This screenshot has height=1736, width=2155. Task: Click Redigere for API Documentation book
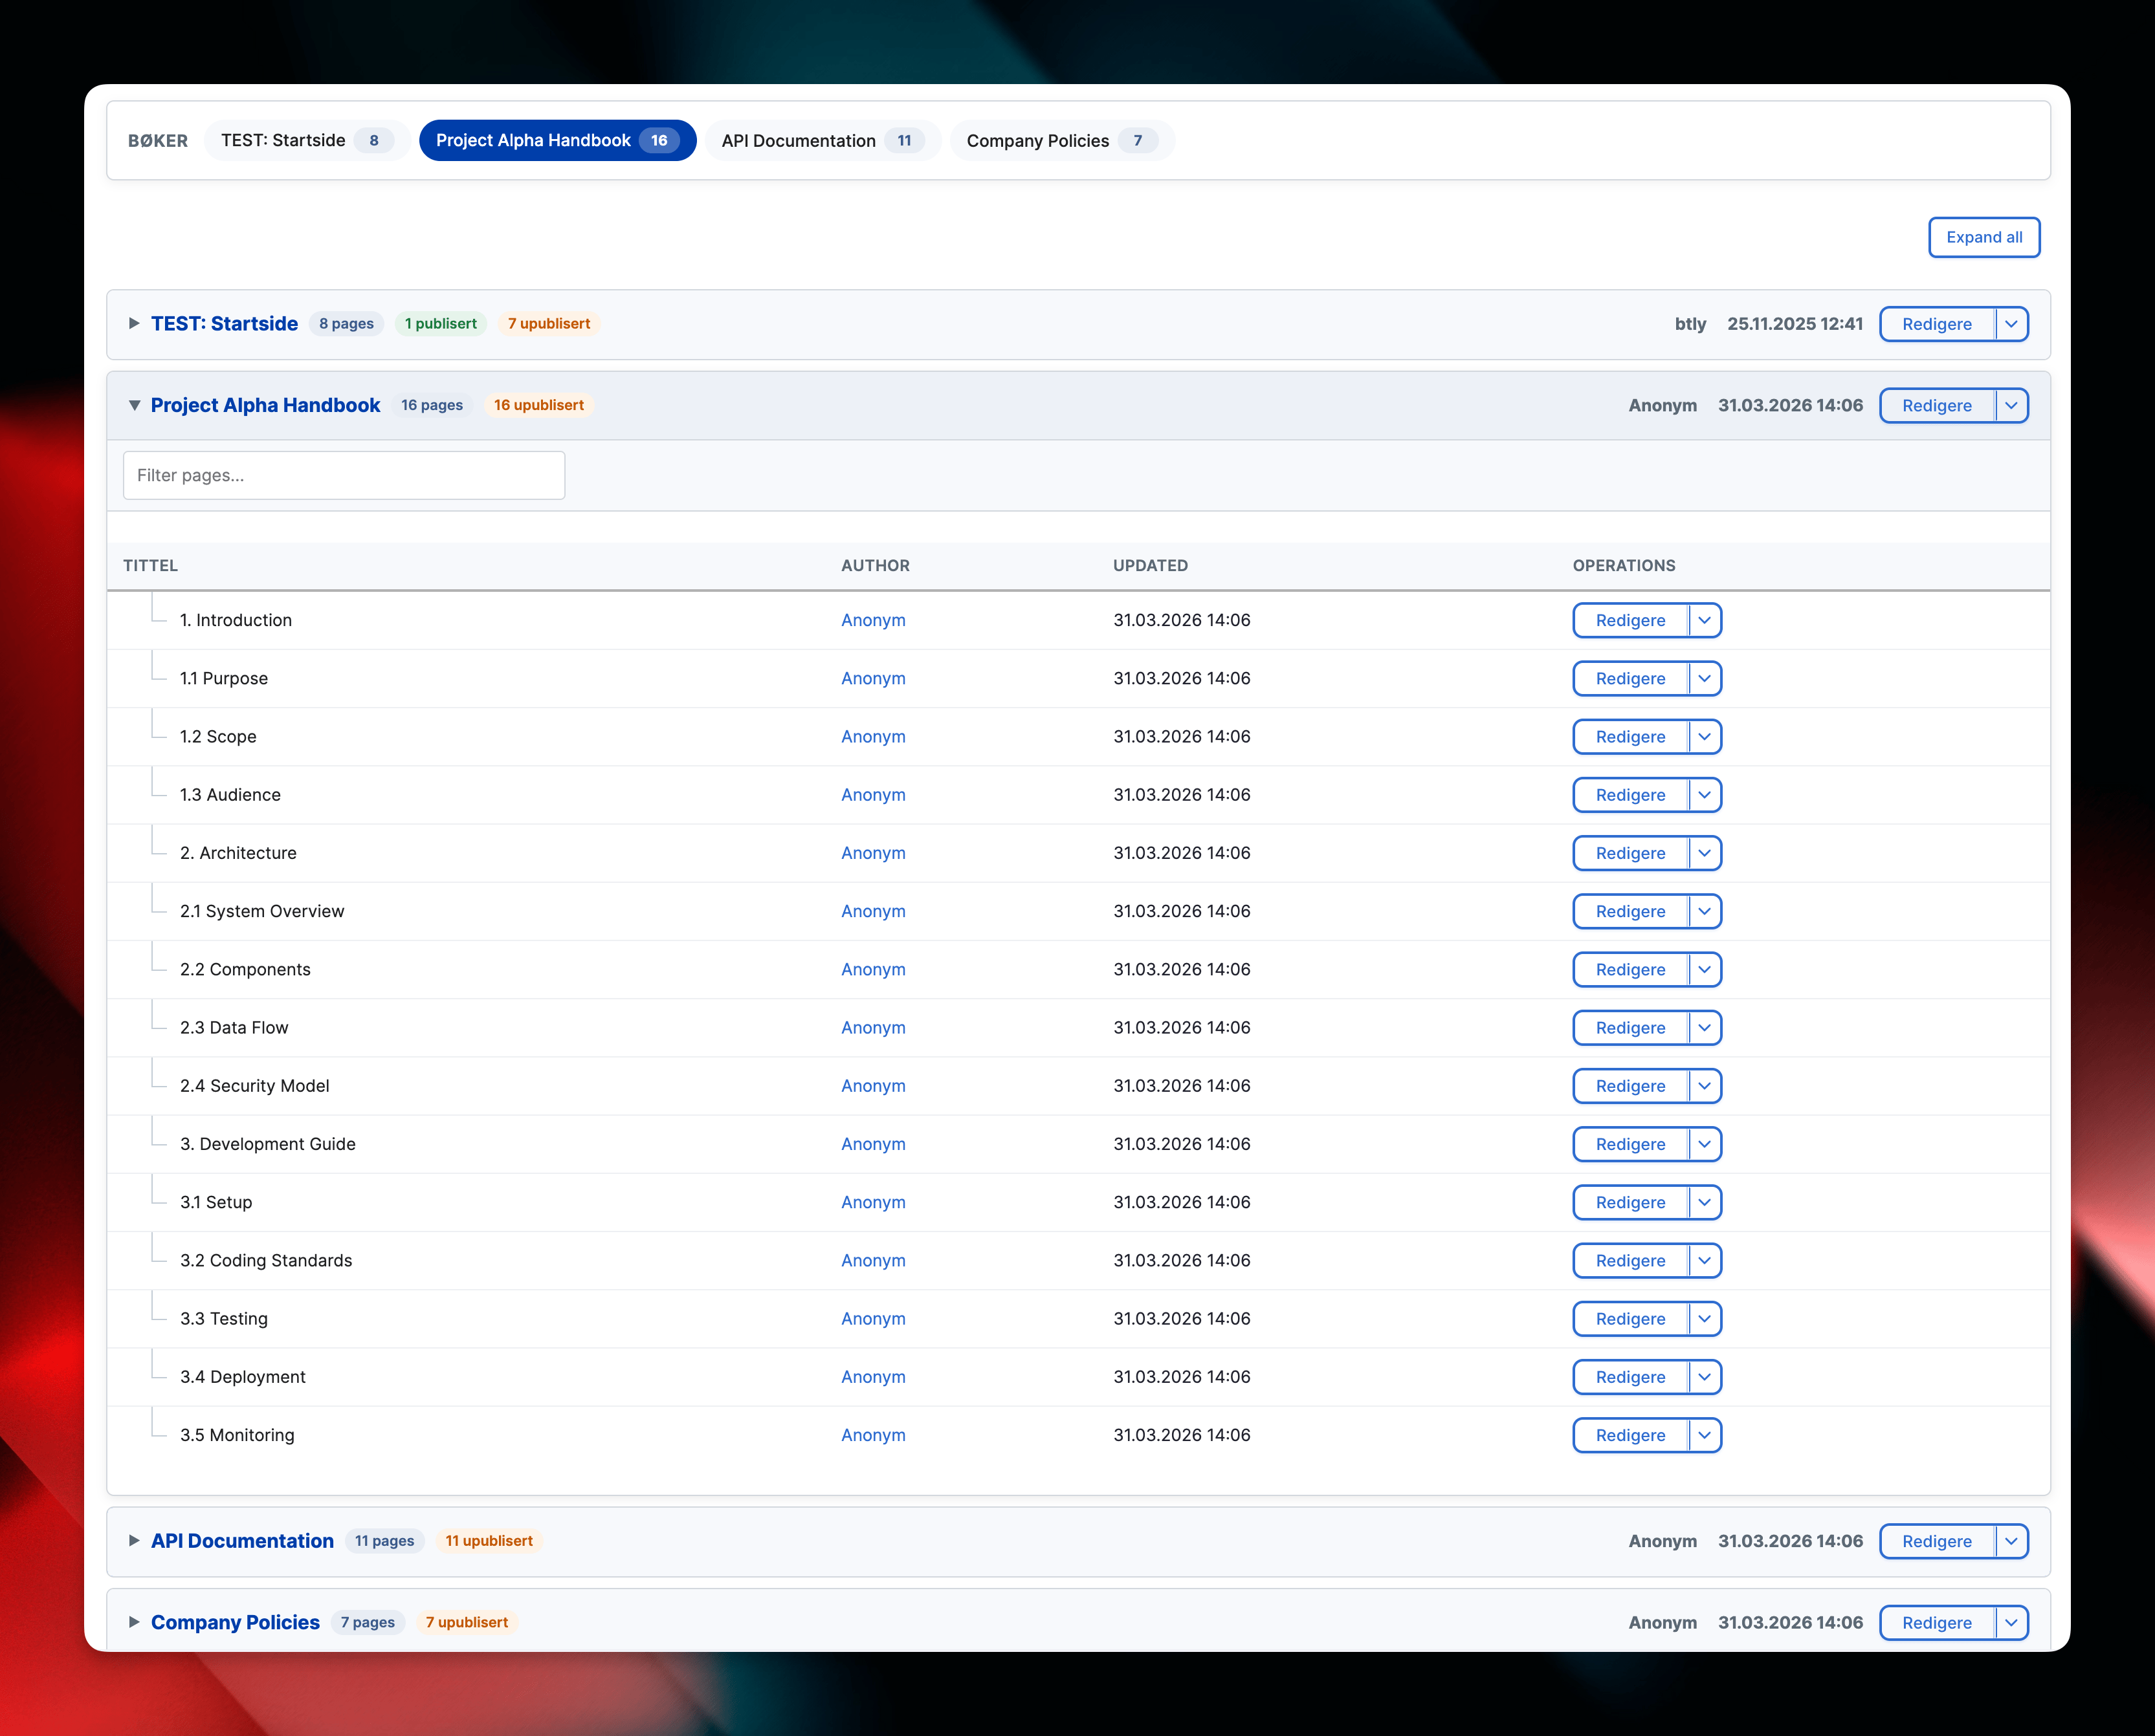point(1937,1541)
